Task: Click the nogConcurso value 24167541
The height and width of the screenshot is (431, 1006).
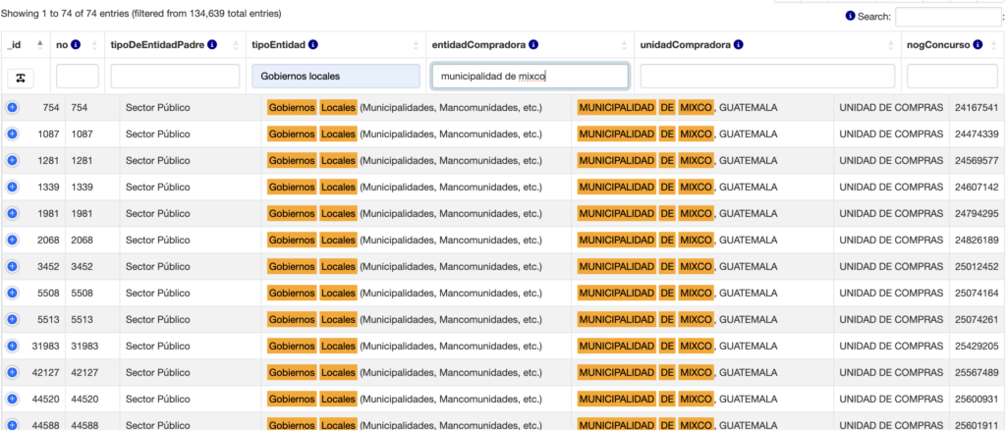Action: 975,107
